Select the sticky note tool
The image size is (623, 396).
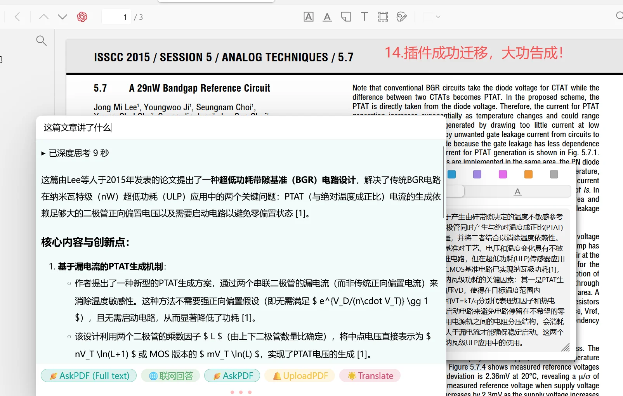tap(345, 17)
